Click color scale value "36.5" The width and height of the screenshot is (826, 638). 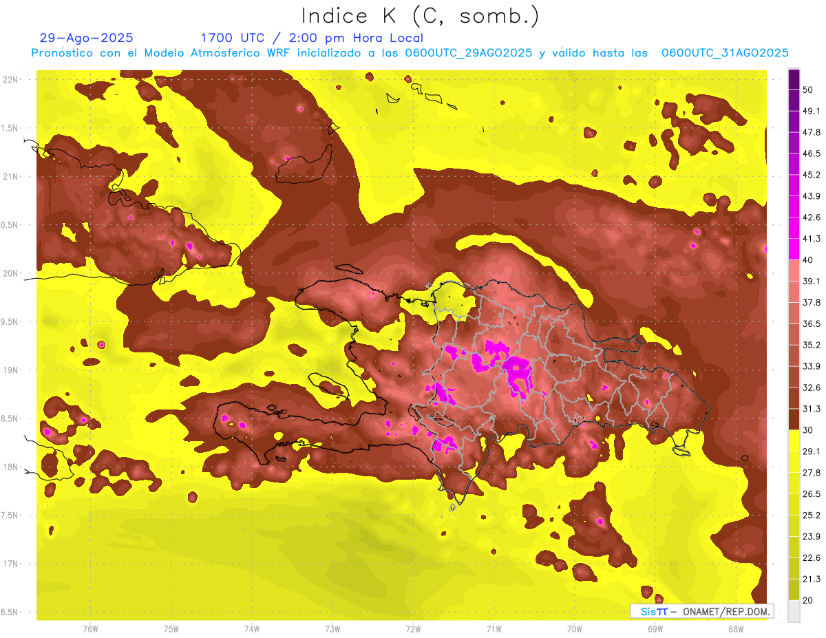tap(811, 323)
